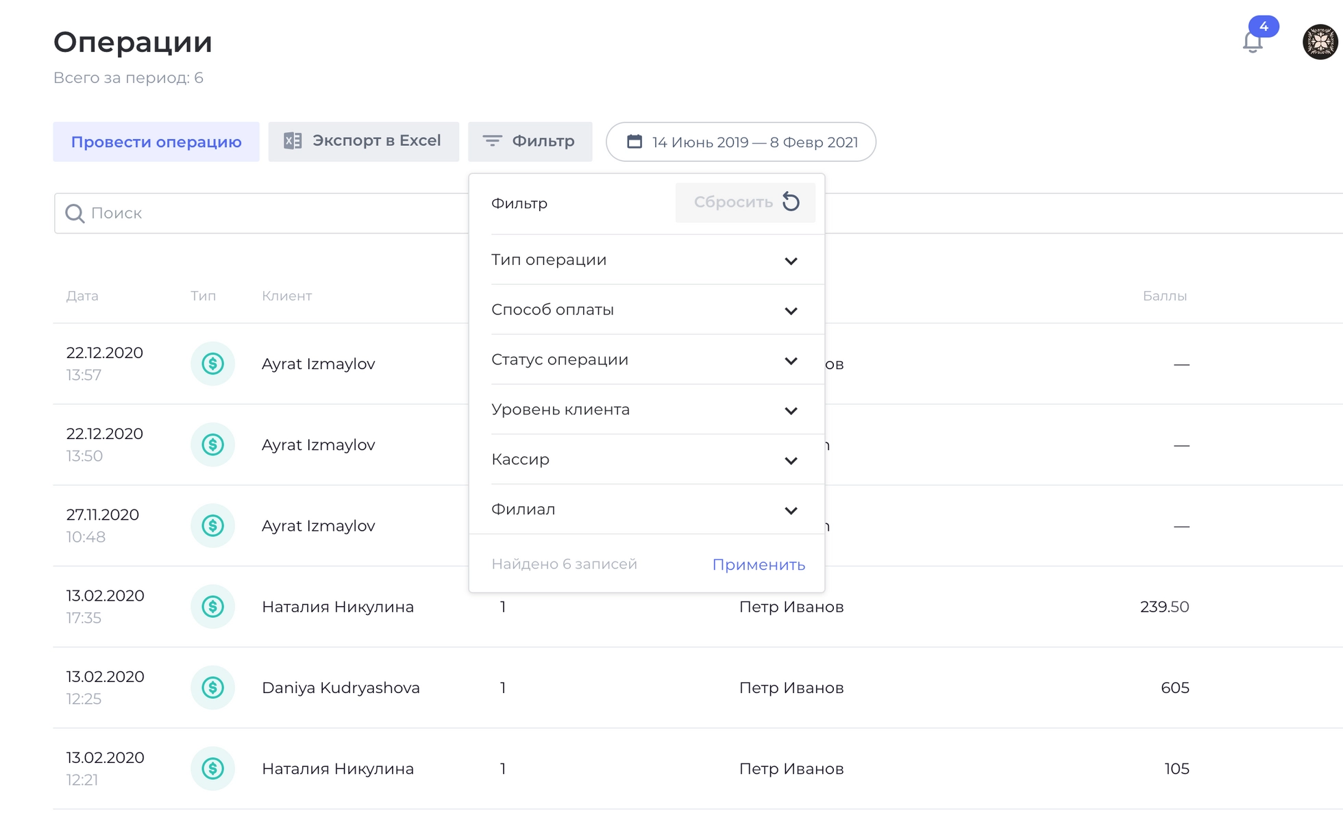This screenshot has width=1343, height=830.
Task: Click Петр Иванов in the 605 row
Action: (791, 688)
